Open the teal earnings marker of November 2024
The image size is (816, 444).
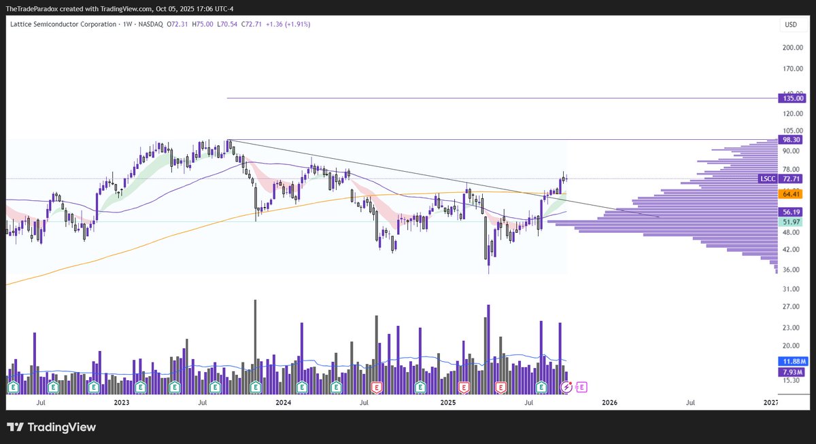click(x=420, y=388)
